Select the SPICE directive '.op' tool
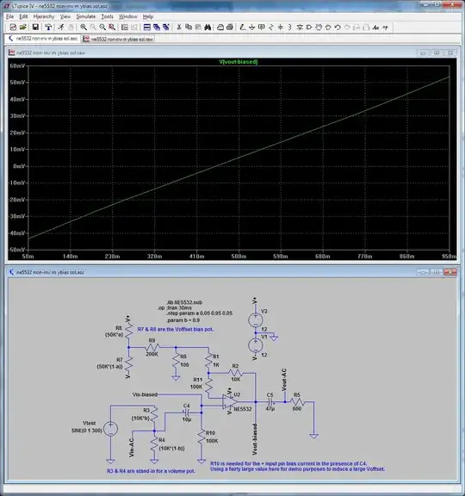The image size is (465, 496). pos(385,28)
